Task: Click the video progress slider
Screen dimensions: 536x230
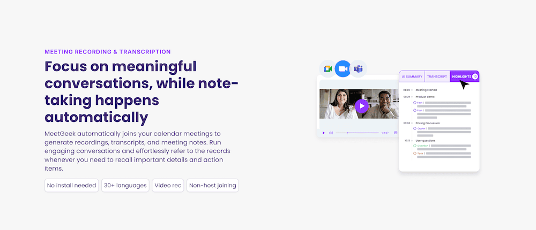Action: pyautogui.click(x=357, y=133)
